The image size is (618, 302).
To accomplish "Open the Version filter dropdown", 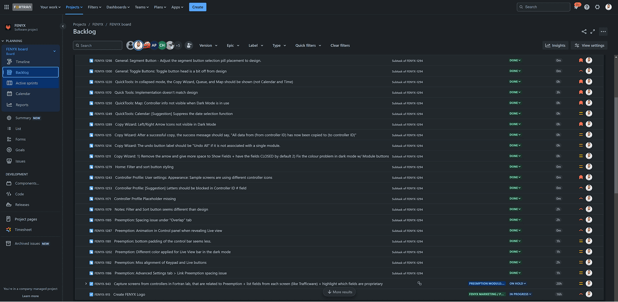I will [x=208, y=46].
